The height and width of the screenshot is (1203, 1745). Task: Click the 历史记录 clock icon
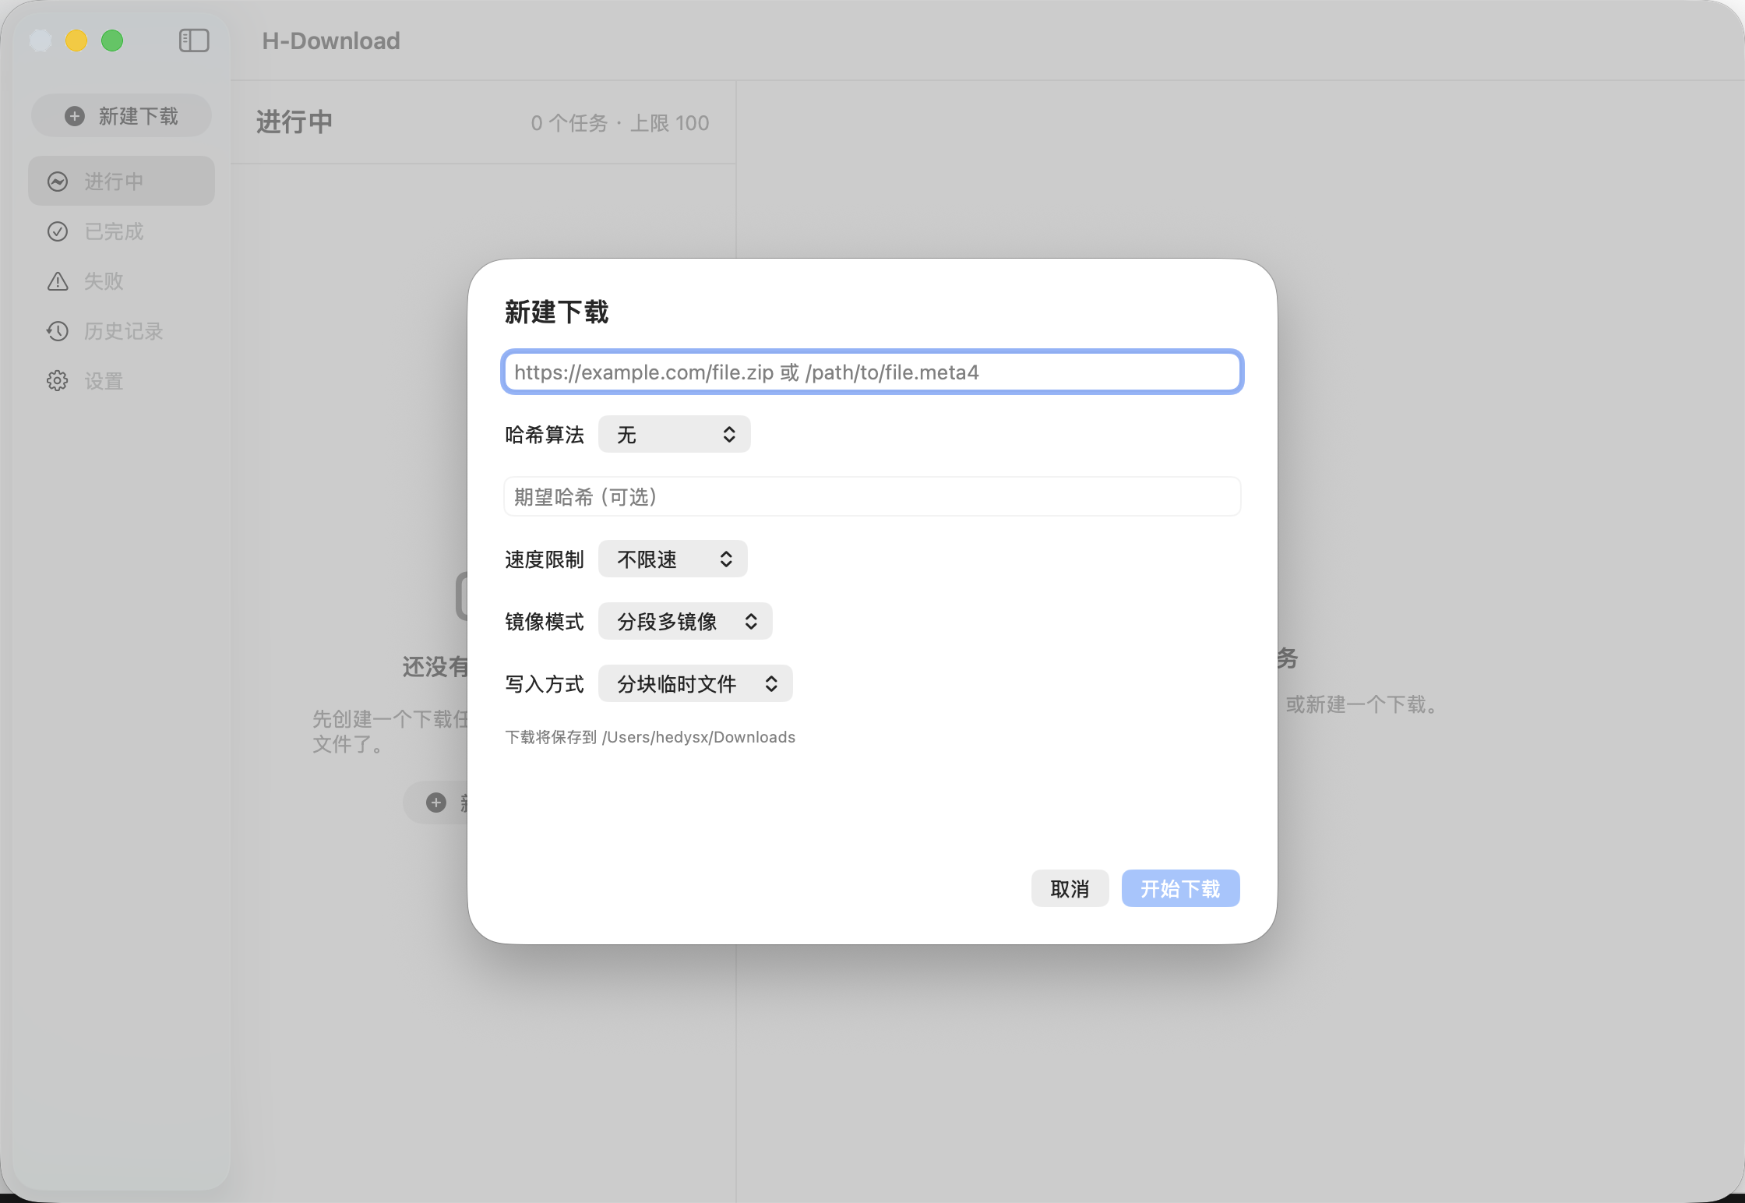pos(58,331)
